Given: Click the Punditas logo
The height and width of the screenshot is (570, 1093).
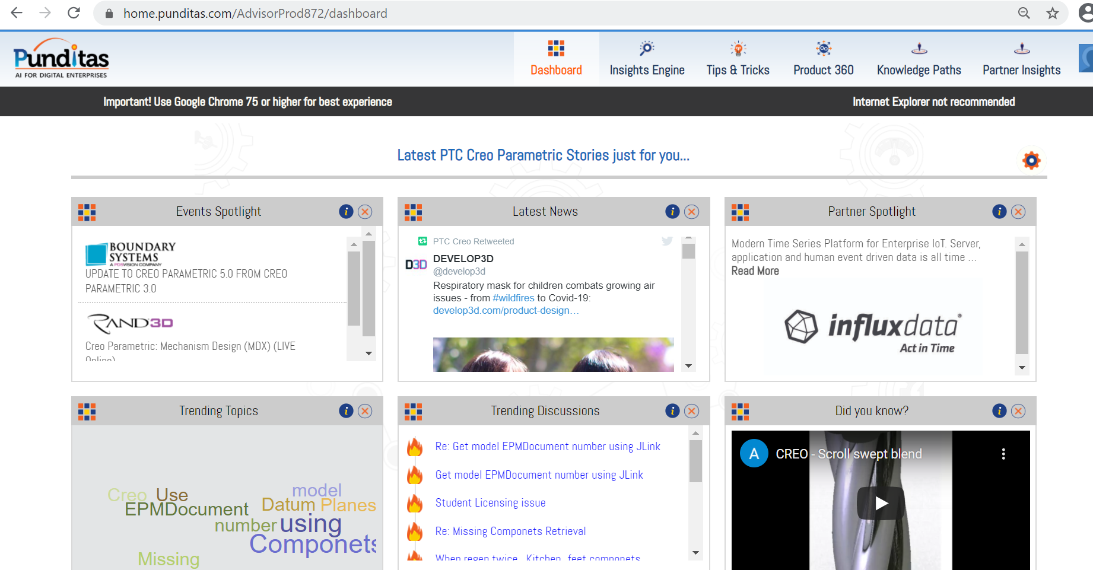Looking at the screenshot, I should coord(61,58).
